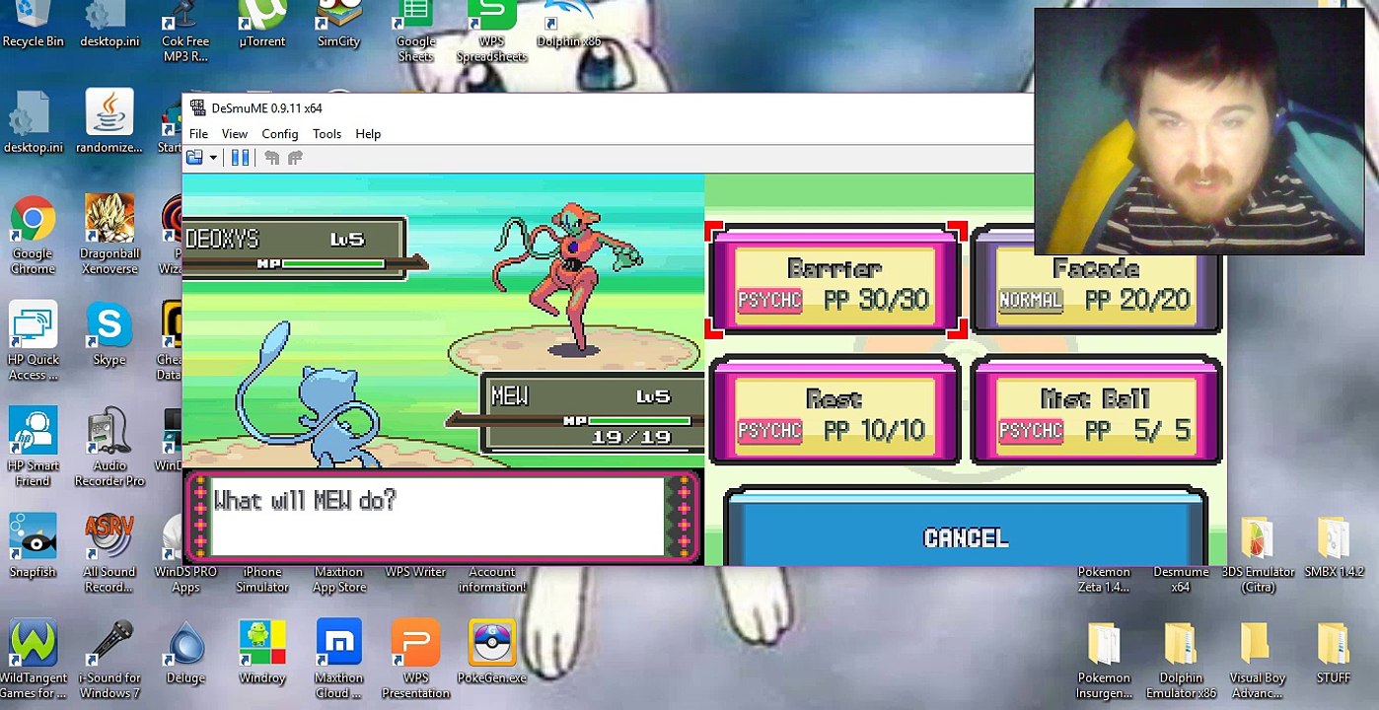Viewport: 1379px width, 710px height.
Task: Launch the All Sound Recorder shortcut
Action: coord(109,552)
